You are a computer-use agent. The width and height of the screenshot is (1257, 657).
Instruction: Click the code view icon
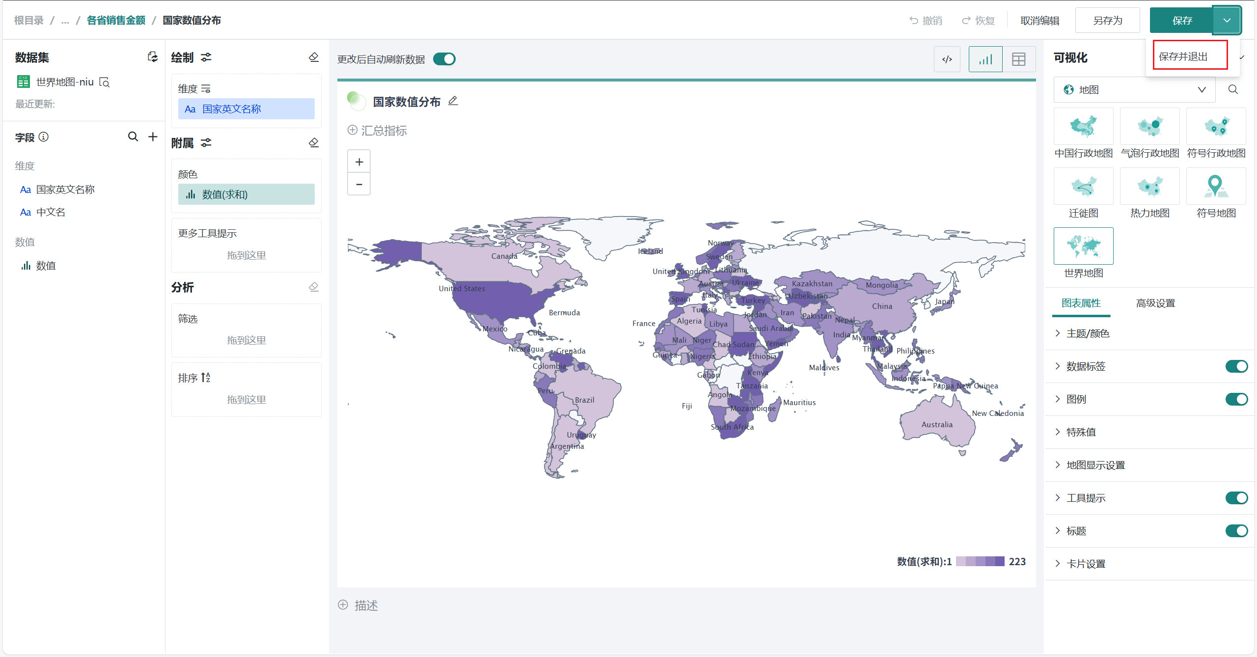(947, 59)
